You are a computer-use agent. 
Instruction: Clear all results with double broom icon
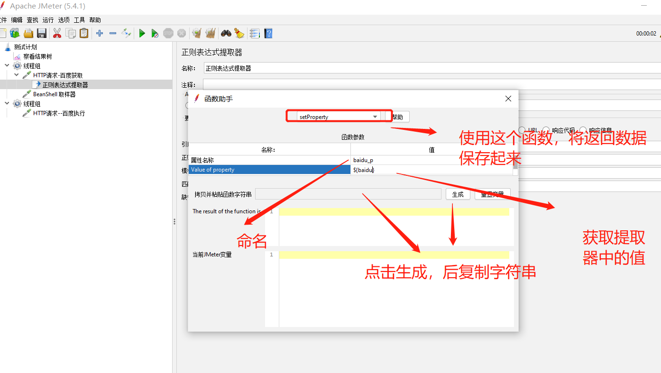click(211, 33)
